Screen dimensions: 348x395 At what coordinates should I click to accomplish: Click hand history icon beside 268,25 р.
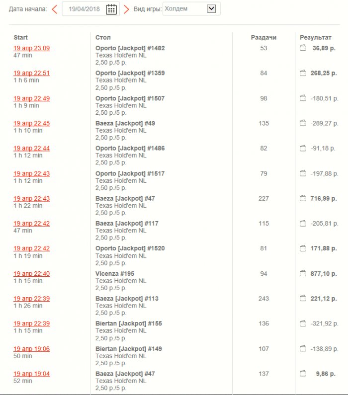tap(303, 73)
